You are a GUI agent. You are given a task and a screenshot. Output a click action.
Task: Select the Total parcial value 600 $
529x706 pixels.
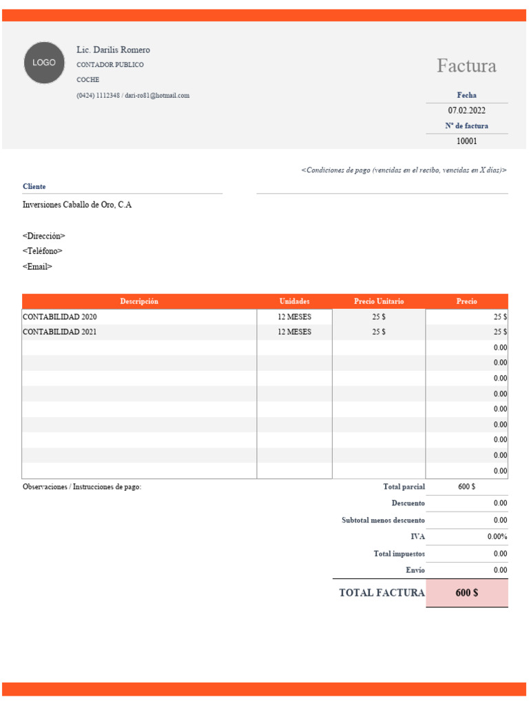point(466,487)
